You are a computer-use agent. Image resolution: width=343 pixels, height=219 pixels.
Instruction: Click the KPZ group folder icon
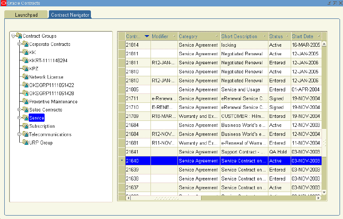coord(26,69)
